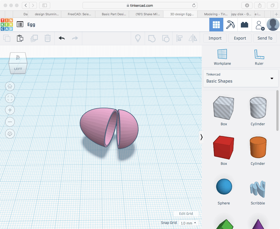280x229 pixels.
Task: Open the Snap Grid 1.0 mm dropdown
Action: point(188,223)
